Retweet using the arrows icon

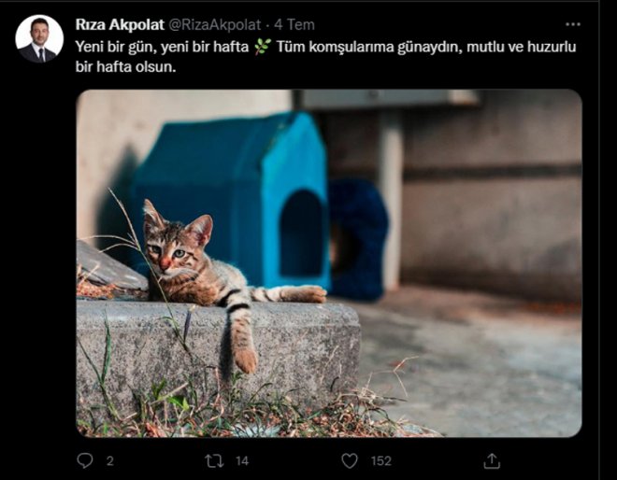pyautogui.click(x=214, y=460)
